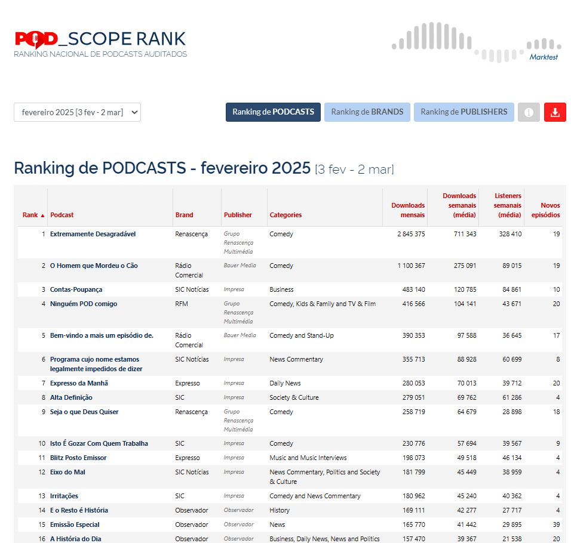The image size is (571, 543).
Task: Click the grey info icon button
Action: (x=529, y=112)
